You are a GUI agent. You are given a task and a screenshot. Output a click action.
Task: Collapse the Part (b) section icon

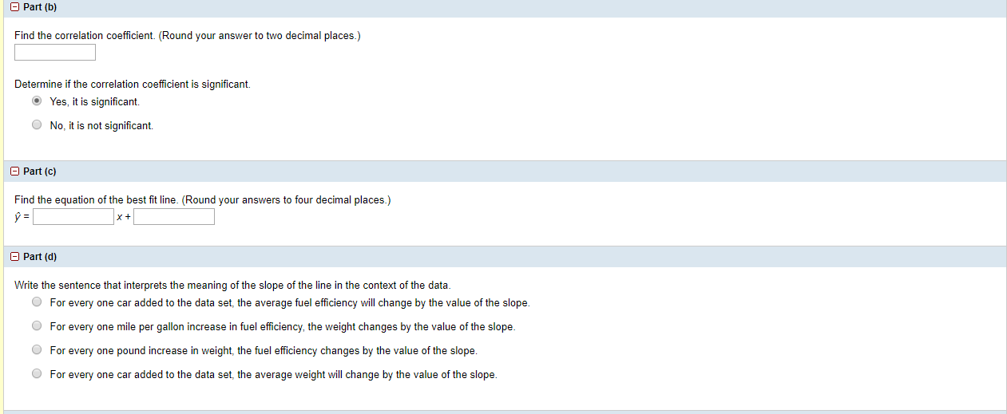pyautogui.click(x=15, y=6)
